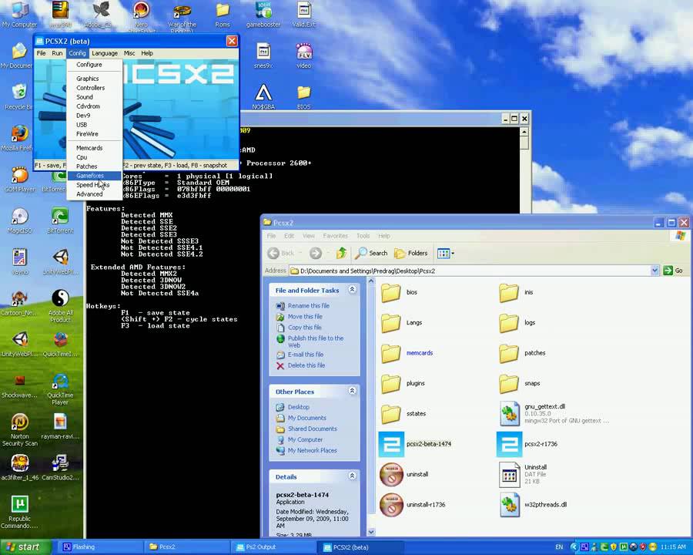
Task: Open GOM Player desktop icon
Action: pos(20,180)
